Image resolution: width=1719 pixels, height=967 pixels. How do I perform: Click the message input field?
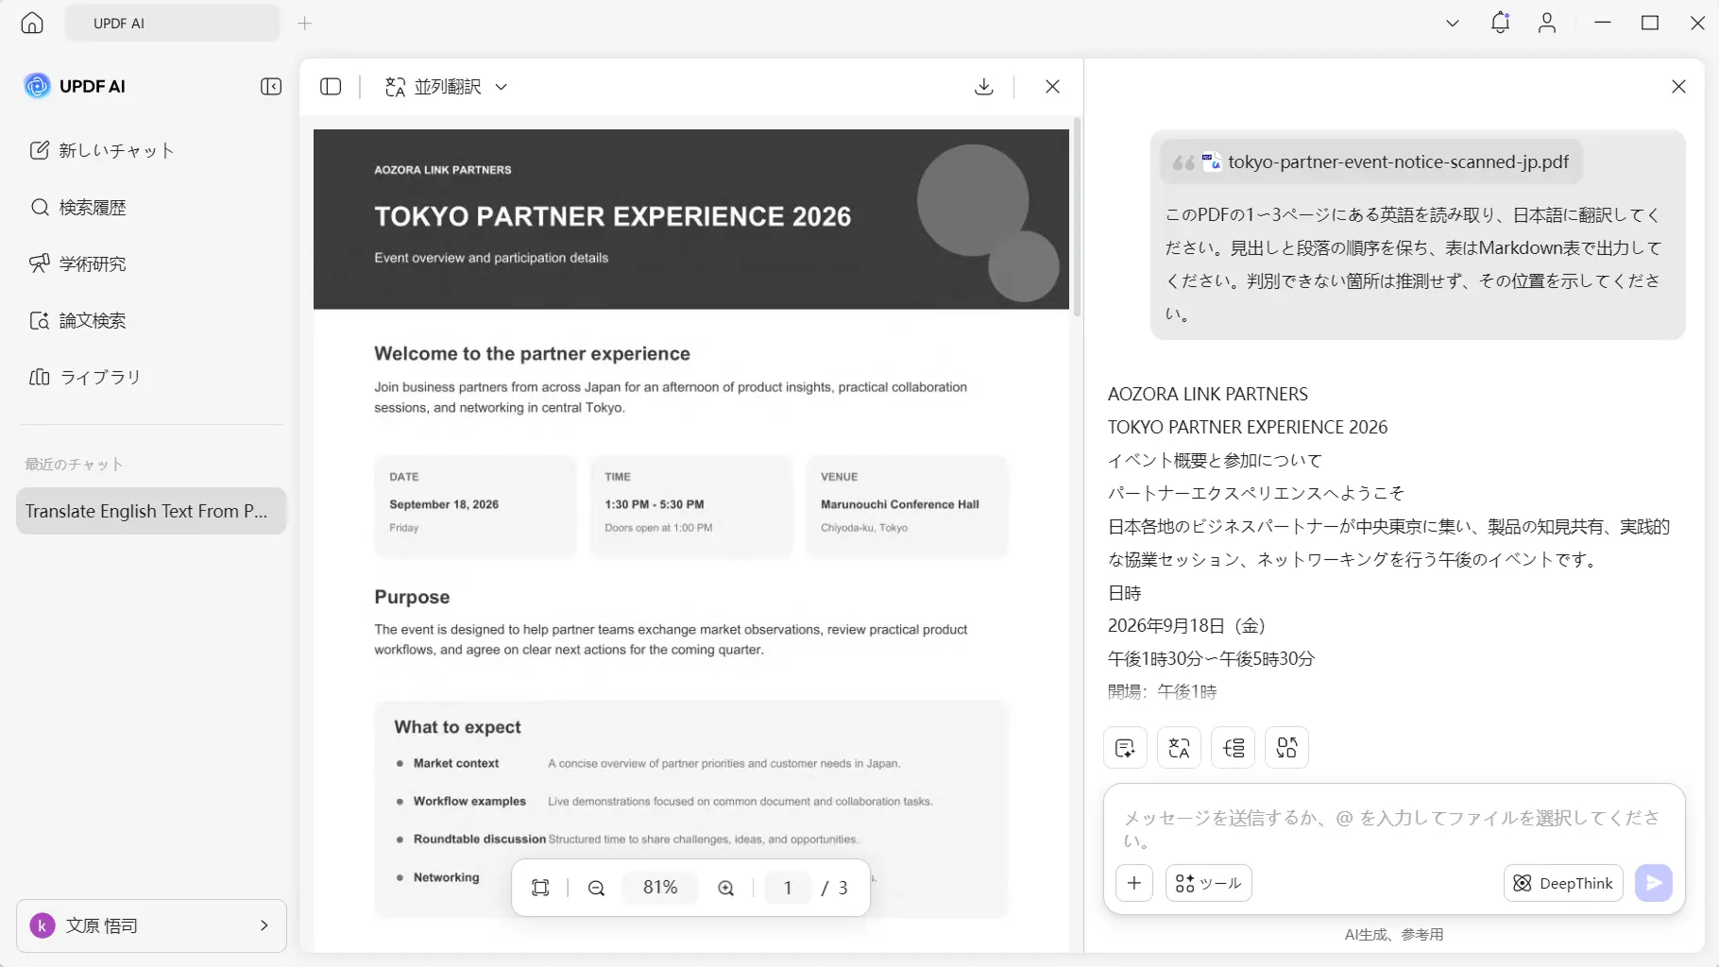(x=1394, y=828)
